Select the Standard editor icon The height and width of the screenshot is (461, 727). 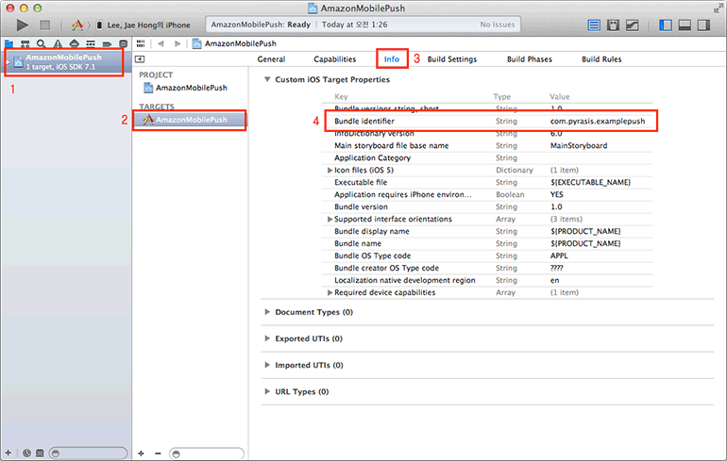594,24
